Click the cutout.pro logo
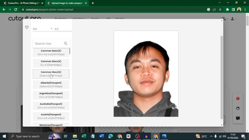This screenshot has height=140, width=249. coord(25,18)
